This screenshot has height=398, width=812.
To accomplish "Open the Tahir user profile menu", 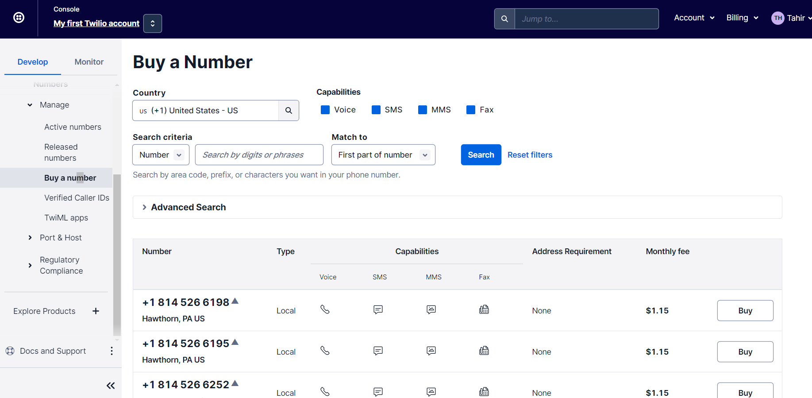I will (792, 18).
